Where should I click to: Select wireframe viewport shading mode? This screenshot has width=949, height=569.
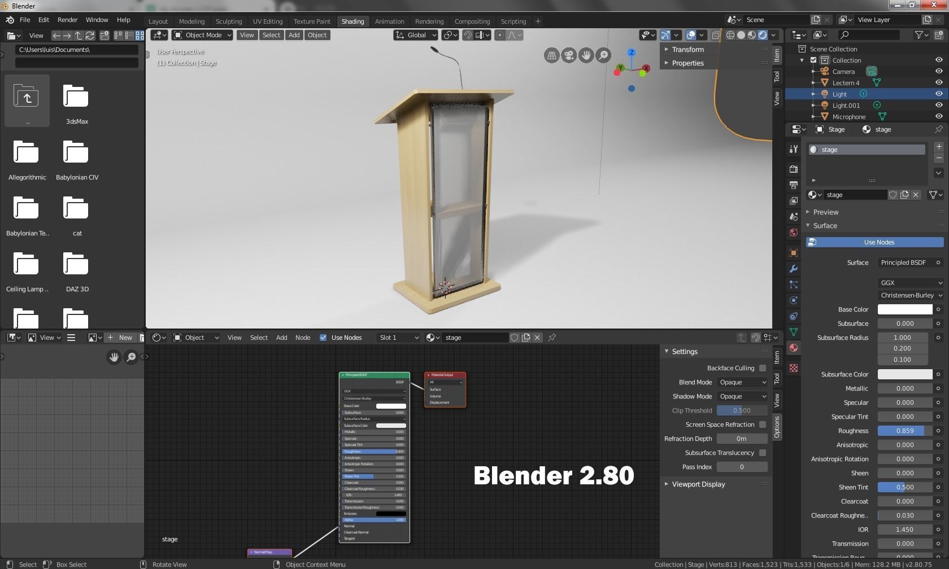coord(730,35)
